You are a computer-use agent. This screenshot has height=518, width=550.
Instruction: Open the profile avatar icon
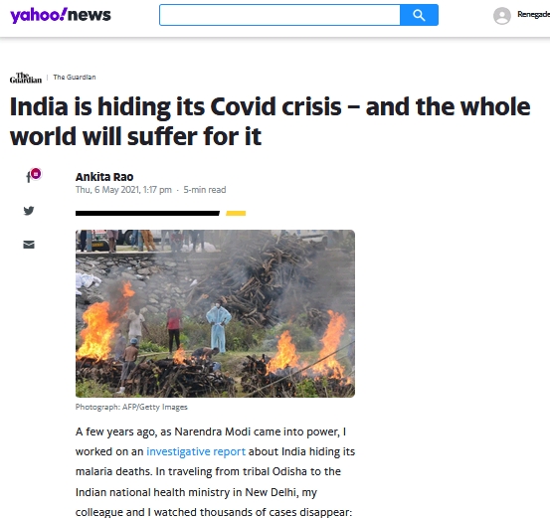click(x=502, y=16)
